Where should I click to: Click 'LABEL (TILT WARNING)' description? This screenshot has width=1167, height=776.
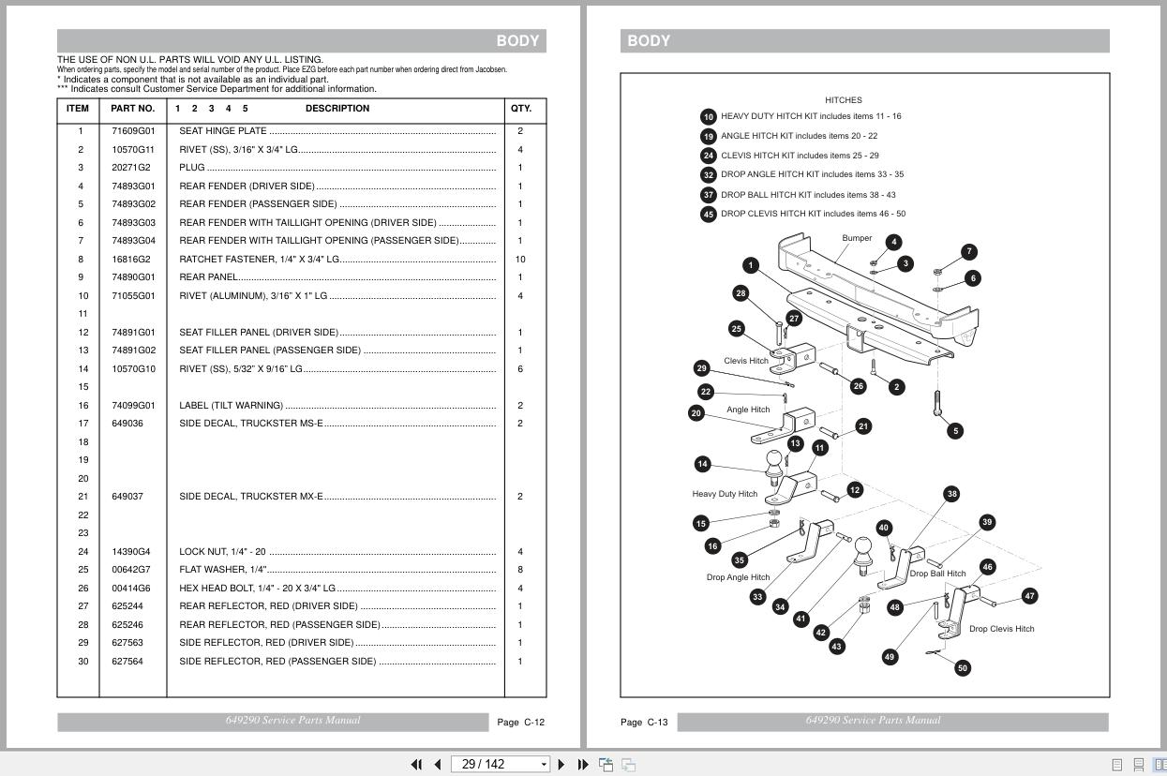coord(231,406)
